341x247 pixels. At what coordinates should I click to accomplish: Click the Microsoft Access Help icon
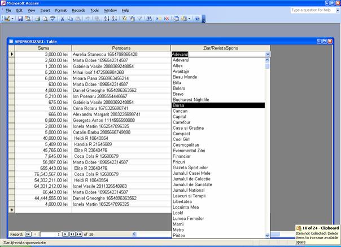click(197, 19)
